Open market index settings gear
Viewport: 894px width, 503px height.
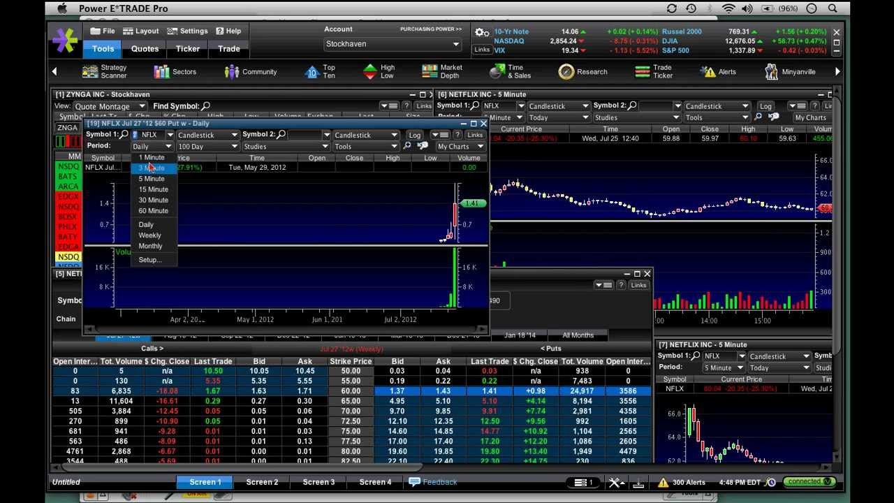point(482,33)
